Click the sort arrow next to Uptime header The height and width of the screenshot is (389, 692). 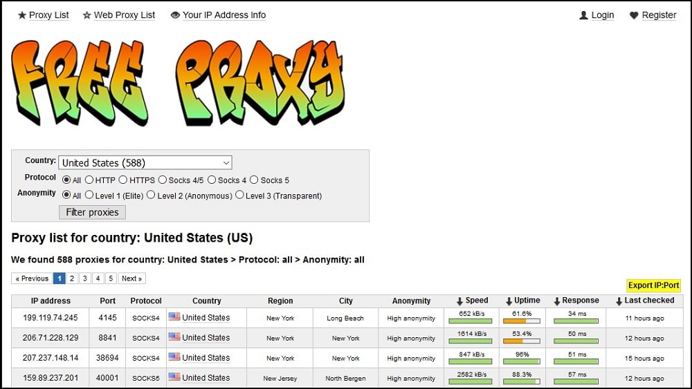click(509, 301)
